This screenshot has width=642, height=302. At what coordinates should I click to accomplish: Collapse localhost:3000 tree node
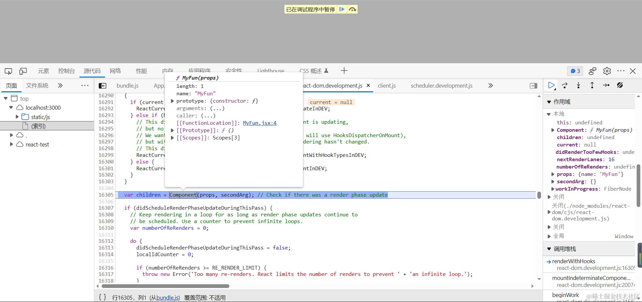[11, 108]
